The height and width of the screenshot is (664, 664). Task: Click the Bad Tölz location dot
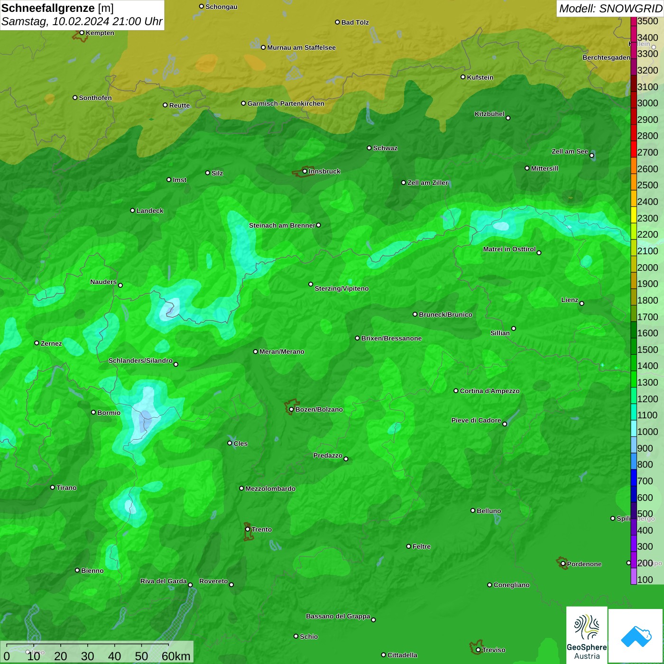point(337,22)
